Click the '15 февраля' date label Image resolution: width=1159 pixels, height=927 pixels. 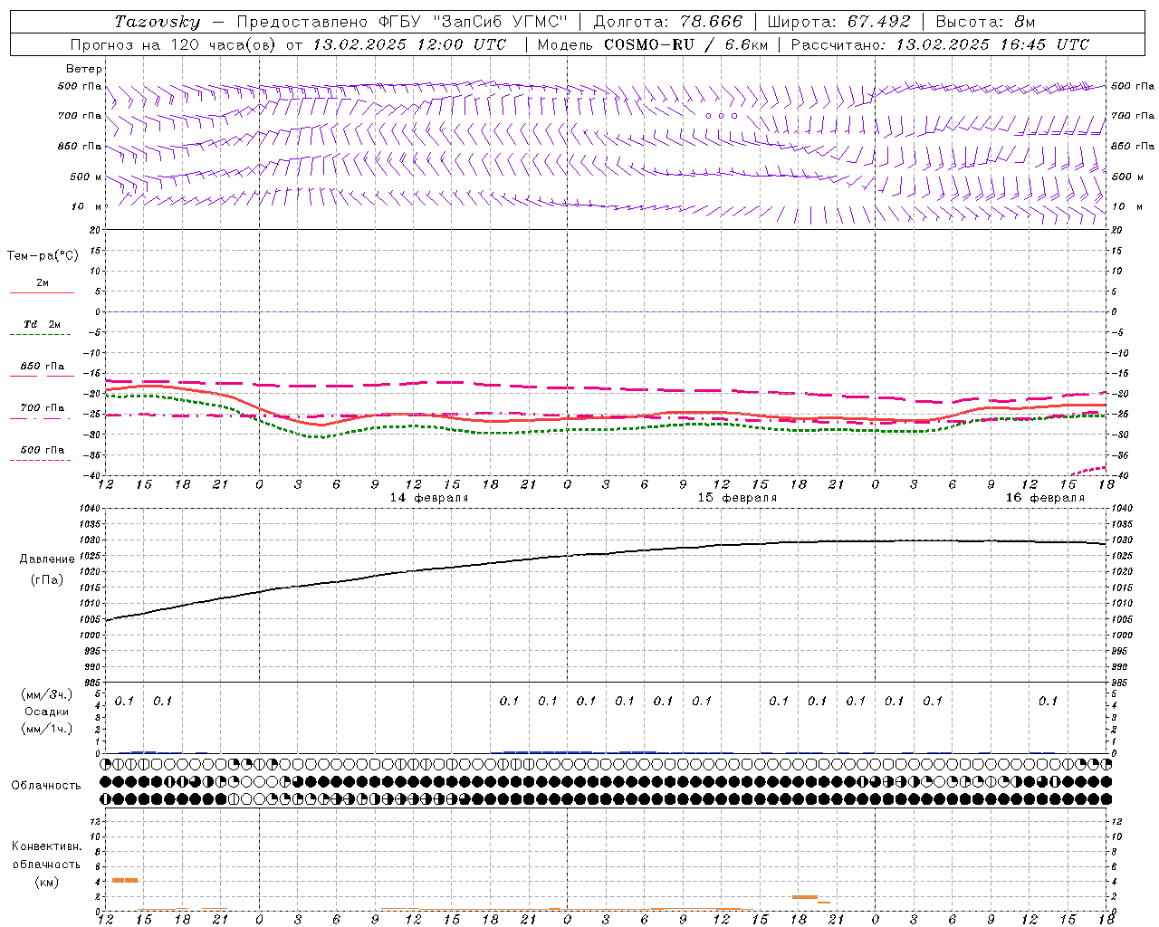click(737, 498)
